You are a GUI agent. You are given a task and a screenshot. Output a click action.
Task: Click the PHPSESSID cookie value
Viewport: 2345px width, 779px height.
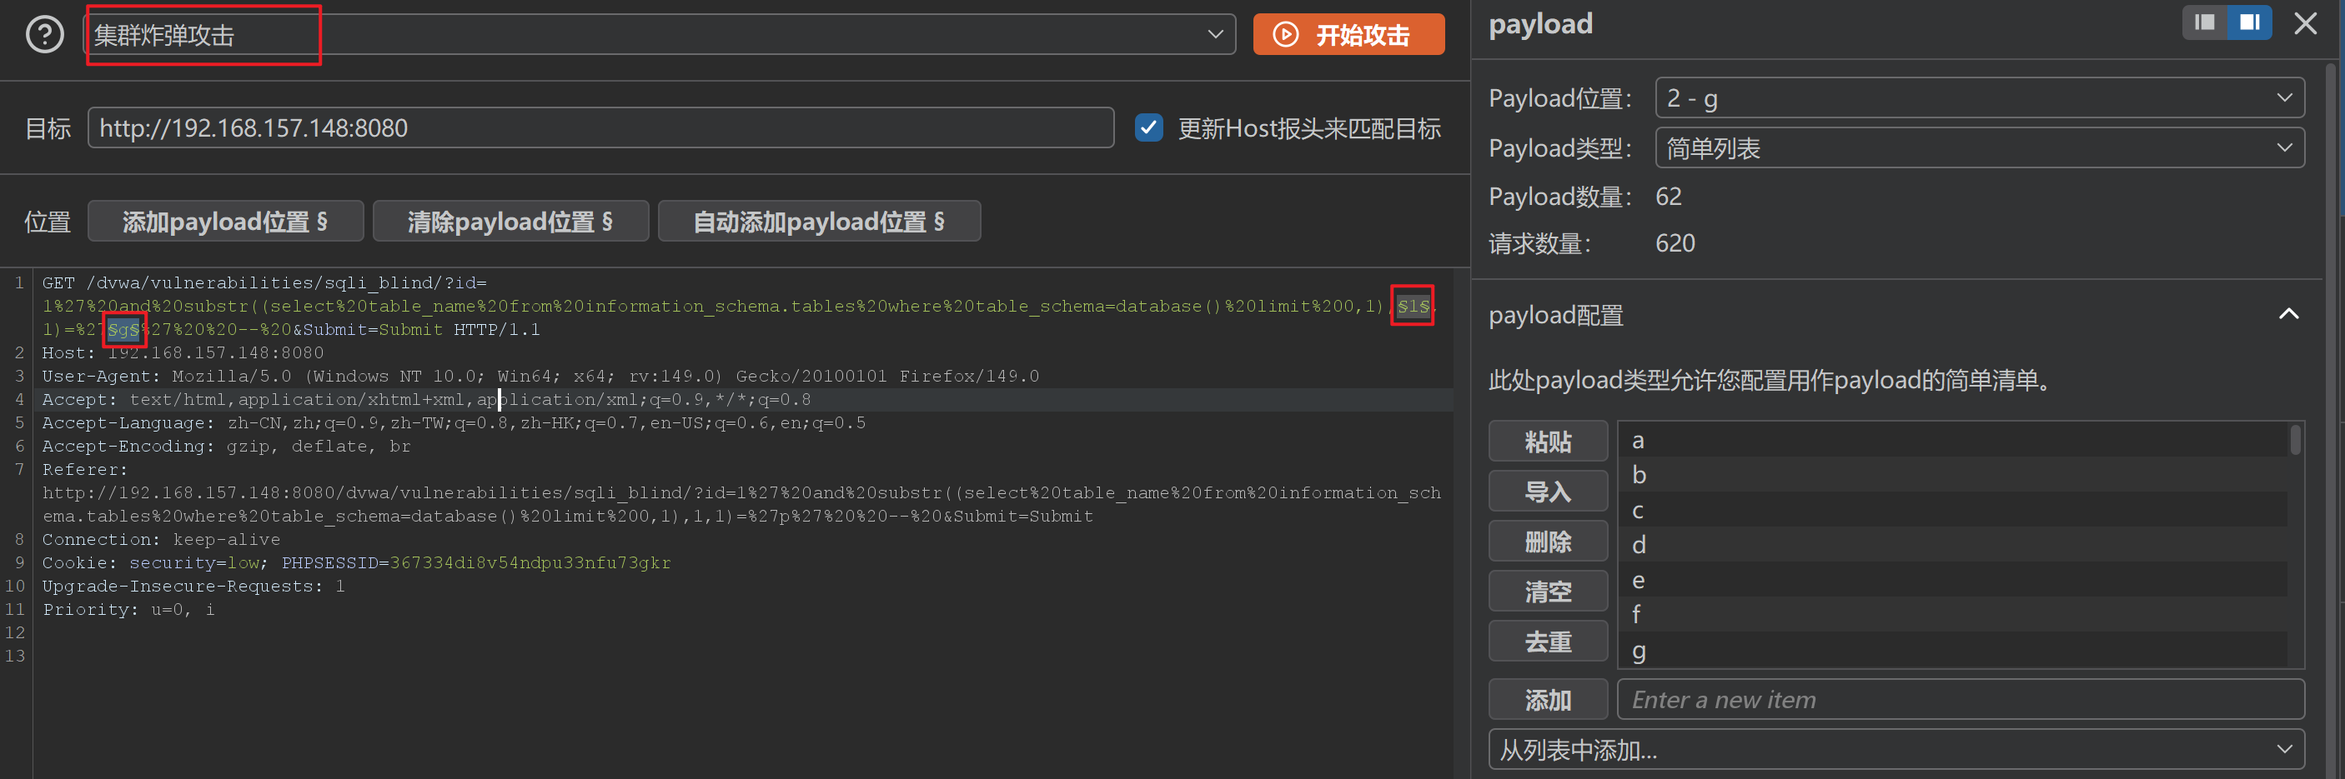[x=530, y=562]
